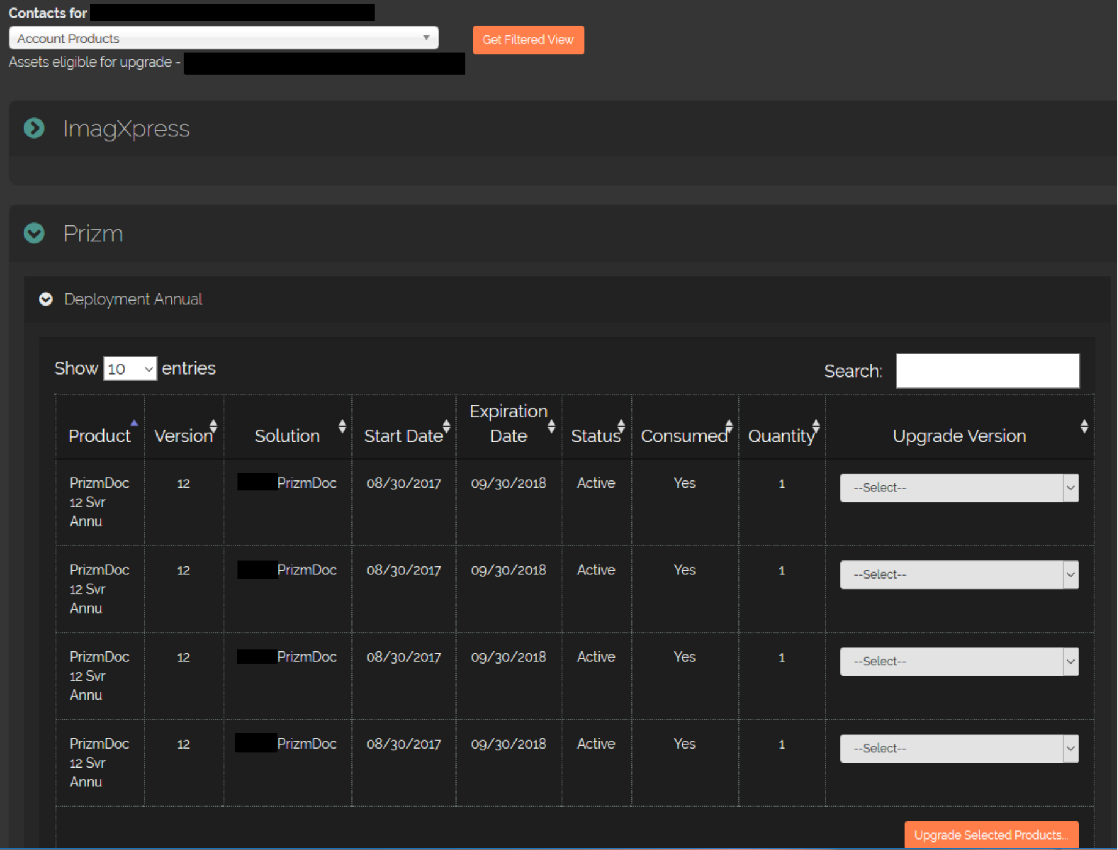Click first row start date 08/30/2017

(403, 483)
